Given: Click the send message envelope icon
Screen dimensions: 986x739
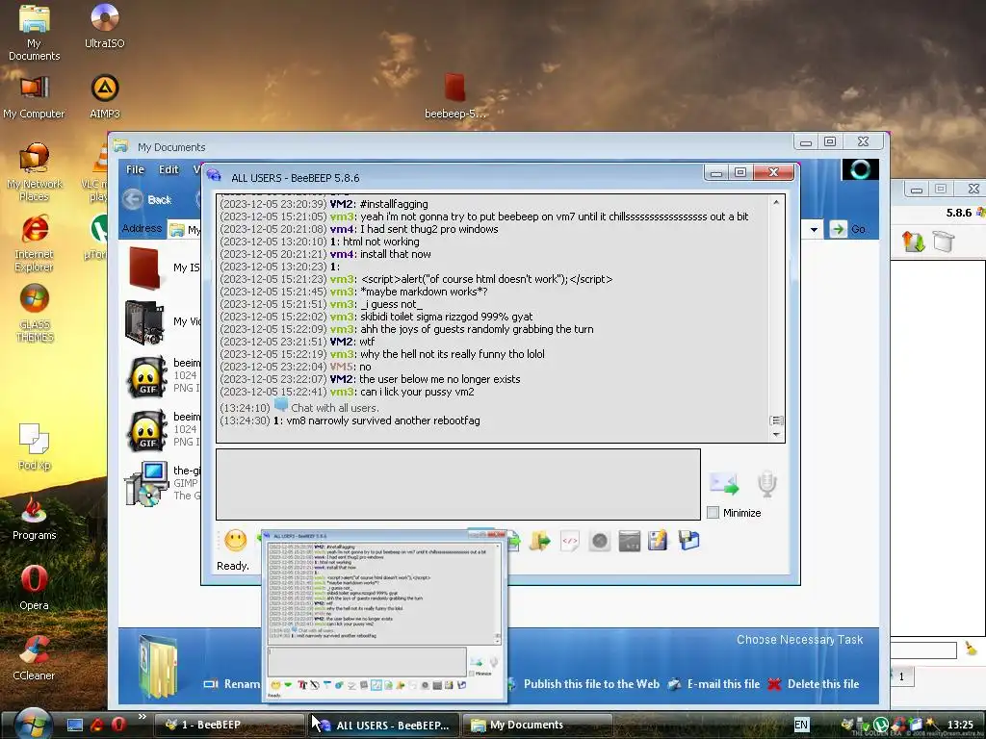Looking at the screenshot, I should 724,483.
